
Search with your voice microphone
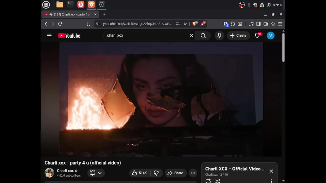point(219,36)
